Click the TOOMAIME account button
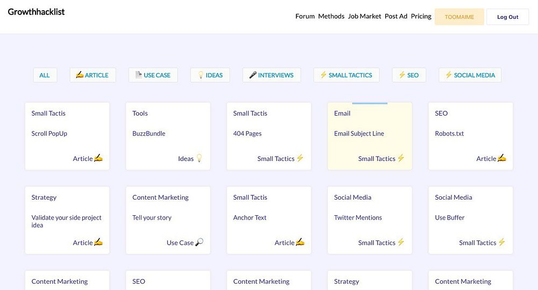The width and height of the screenshot is (538, 290). pos(459,17)
